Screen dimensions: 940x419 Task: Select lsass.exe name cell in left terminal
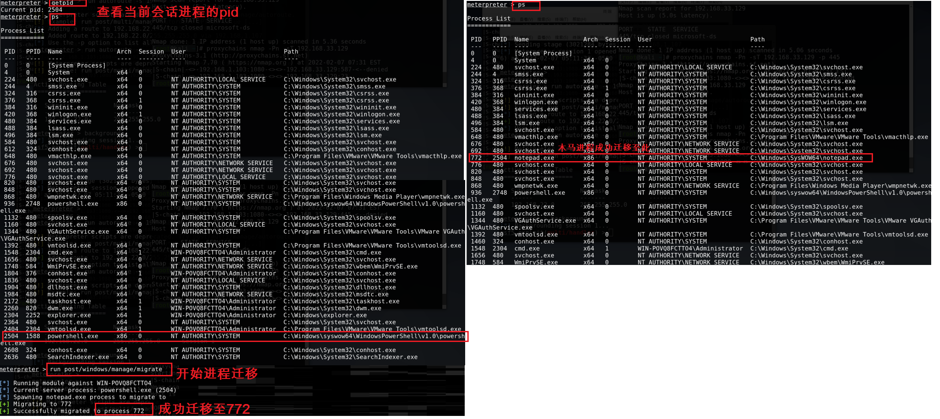[64, 129]
